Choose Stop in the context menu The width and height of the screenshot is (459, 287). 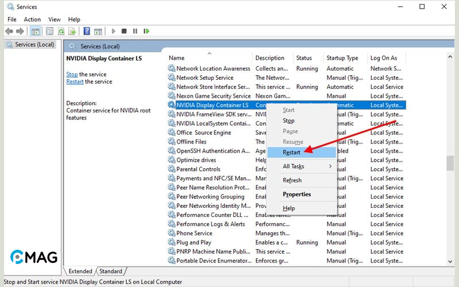(x=302, y=121)
